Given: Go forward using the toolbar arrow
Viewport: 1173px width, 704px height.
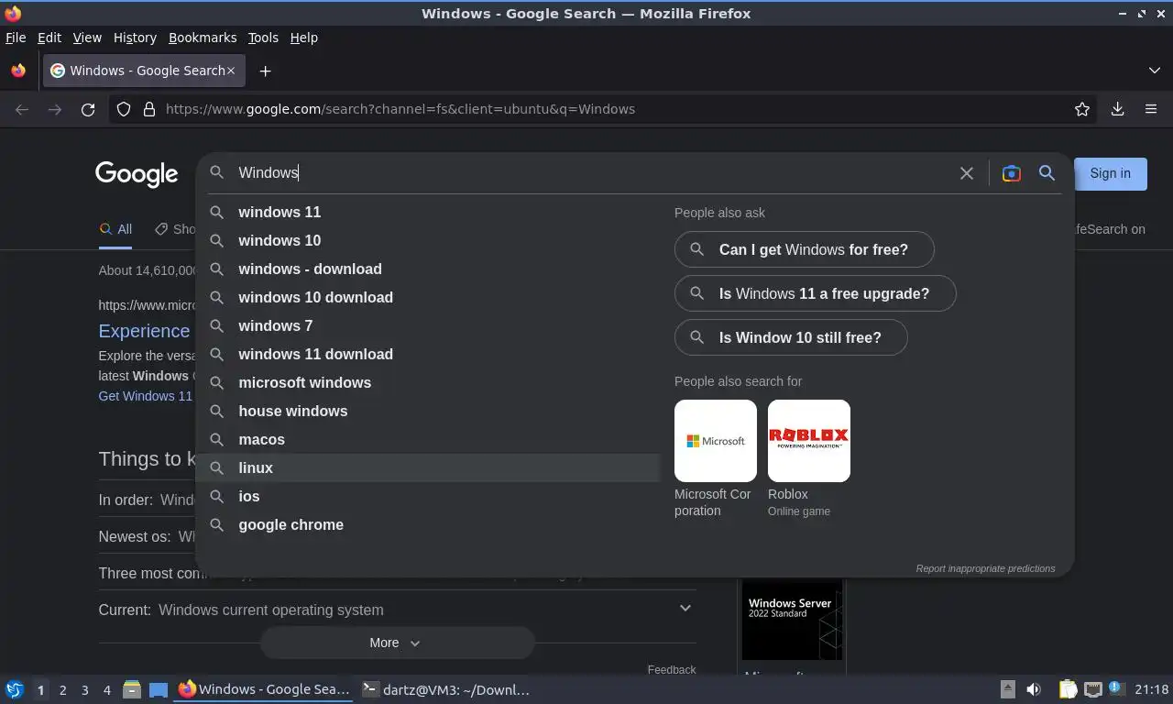Looking at the screenshot, I should coord(55,109).
